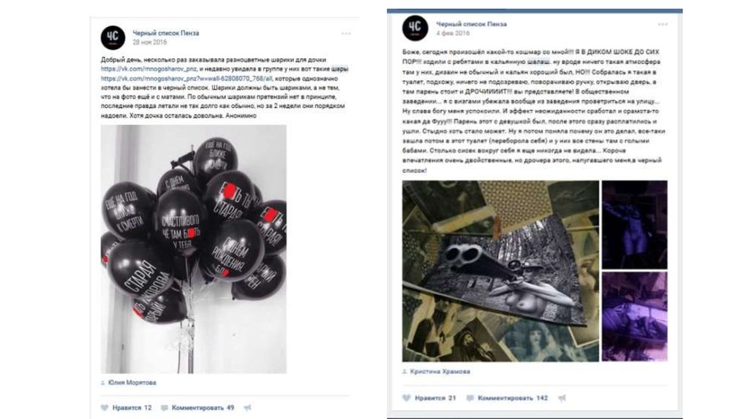Click comment icon showing 142 comments

470,398
